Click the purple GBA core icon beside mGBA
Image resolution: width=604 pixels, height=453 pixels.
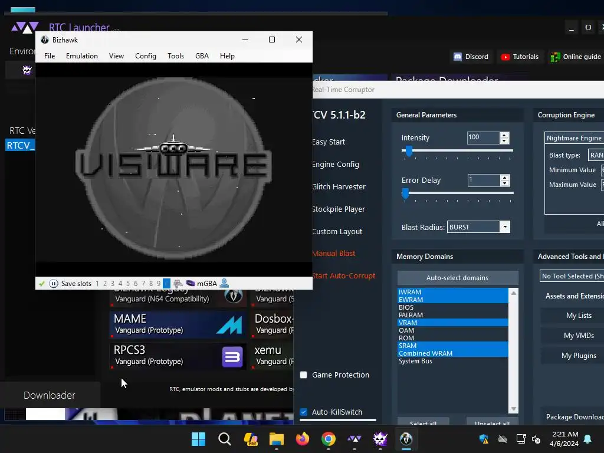[x=191, y=284]
